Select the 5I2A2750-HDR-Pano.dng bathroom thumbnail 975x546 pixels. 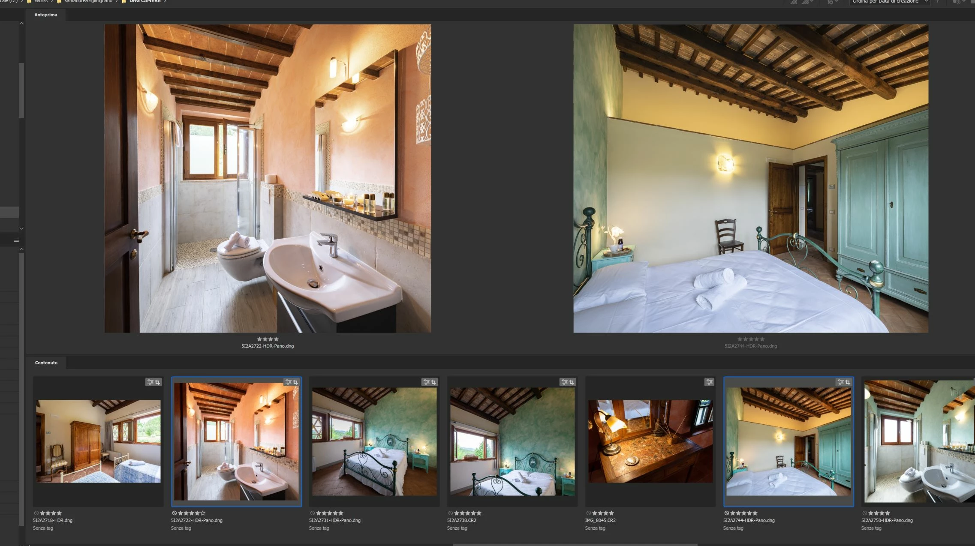click(918, 441)
